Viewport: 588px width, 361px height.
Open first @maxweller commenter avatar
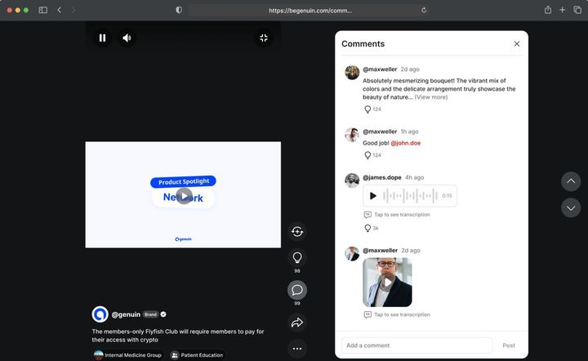352,73
